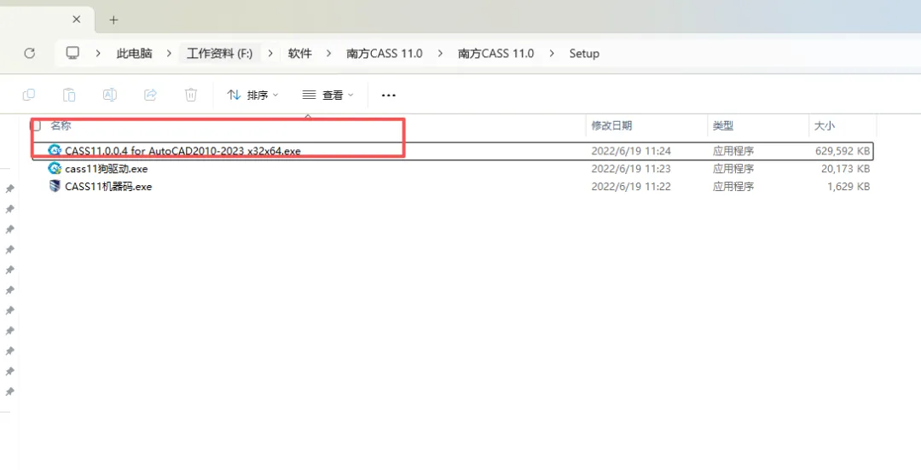Viewport: 921px width, 470px height.
Task: Click Setup in the breadcrumb
Action: 584,54
